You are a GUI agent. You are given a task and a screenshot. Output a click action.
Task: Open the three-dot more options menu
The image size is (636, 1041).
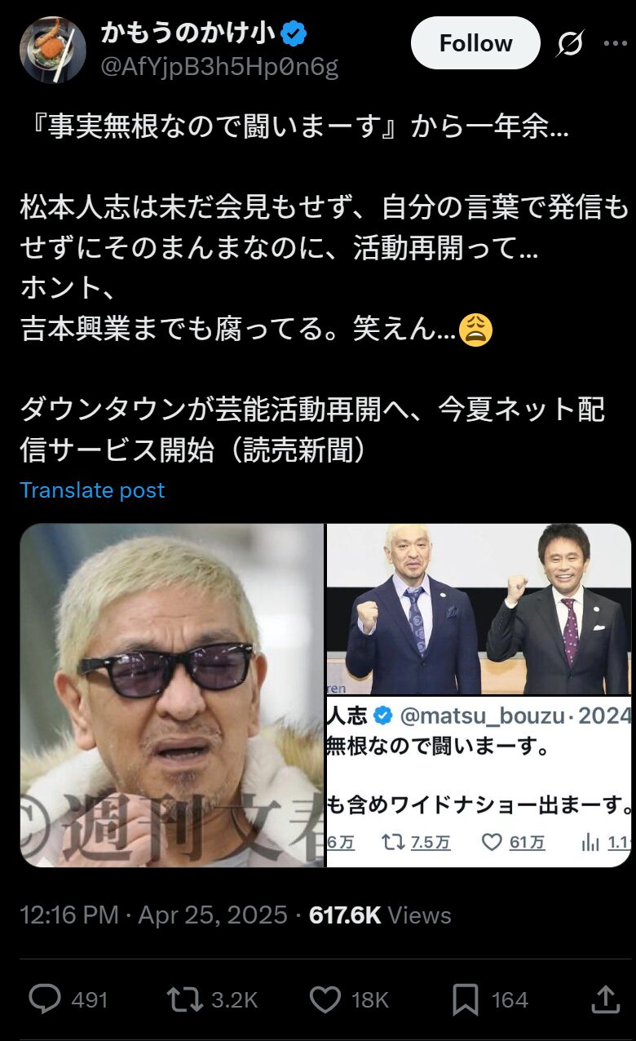point(615,43)
